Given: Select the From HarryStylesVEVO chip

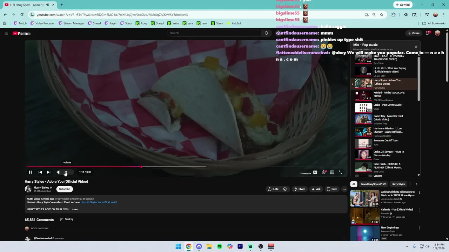Looking at the screenshot, I should coord(373,184).
